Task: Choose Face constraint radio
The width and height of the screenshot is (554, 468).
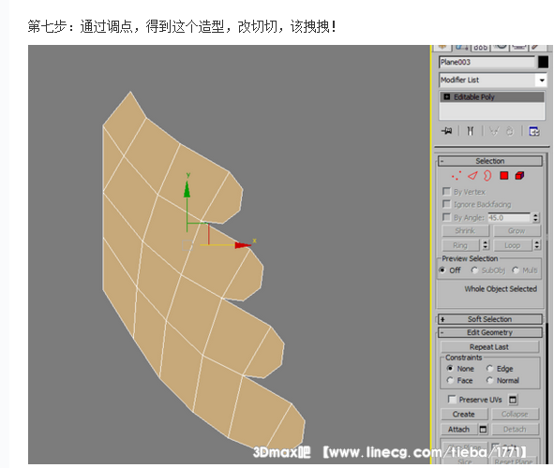Action: pos(450,380)
